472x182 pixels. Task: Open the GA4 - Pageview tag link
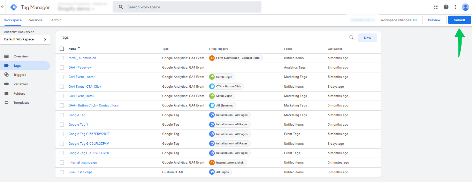[x=80, y=68]
